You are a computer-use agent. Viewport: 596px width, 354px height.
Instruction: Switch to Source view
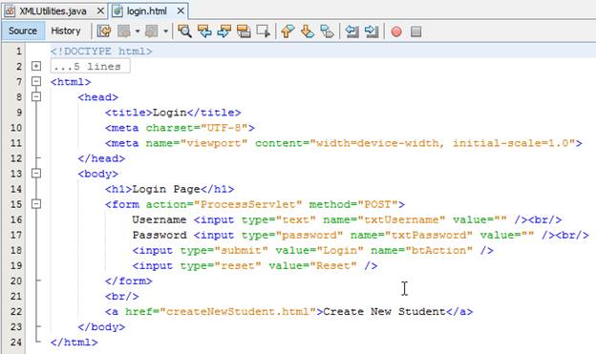click(x=23, y=31)
